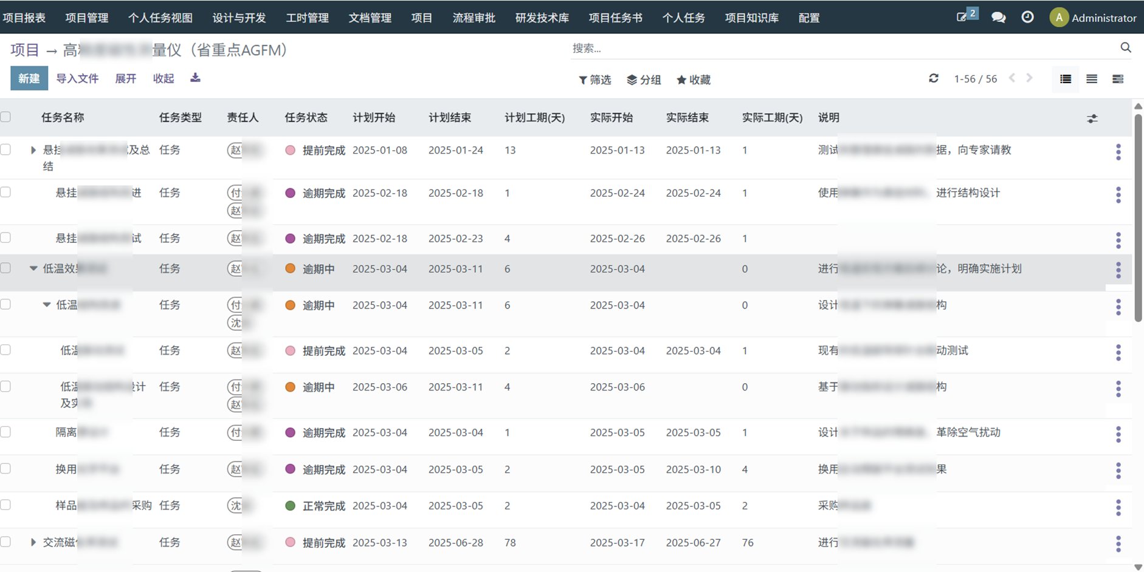Open row menu for 2025-03-13 task

[x=1118, y=544]
